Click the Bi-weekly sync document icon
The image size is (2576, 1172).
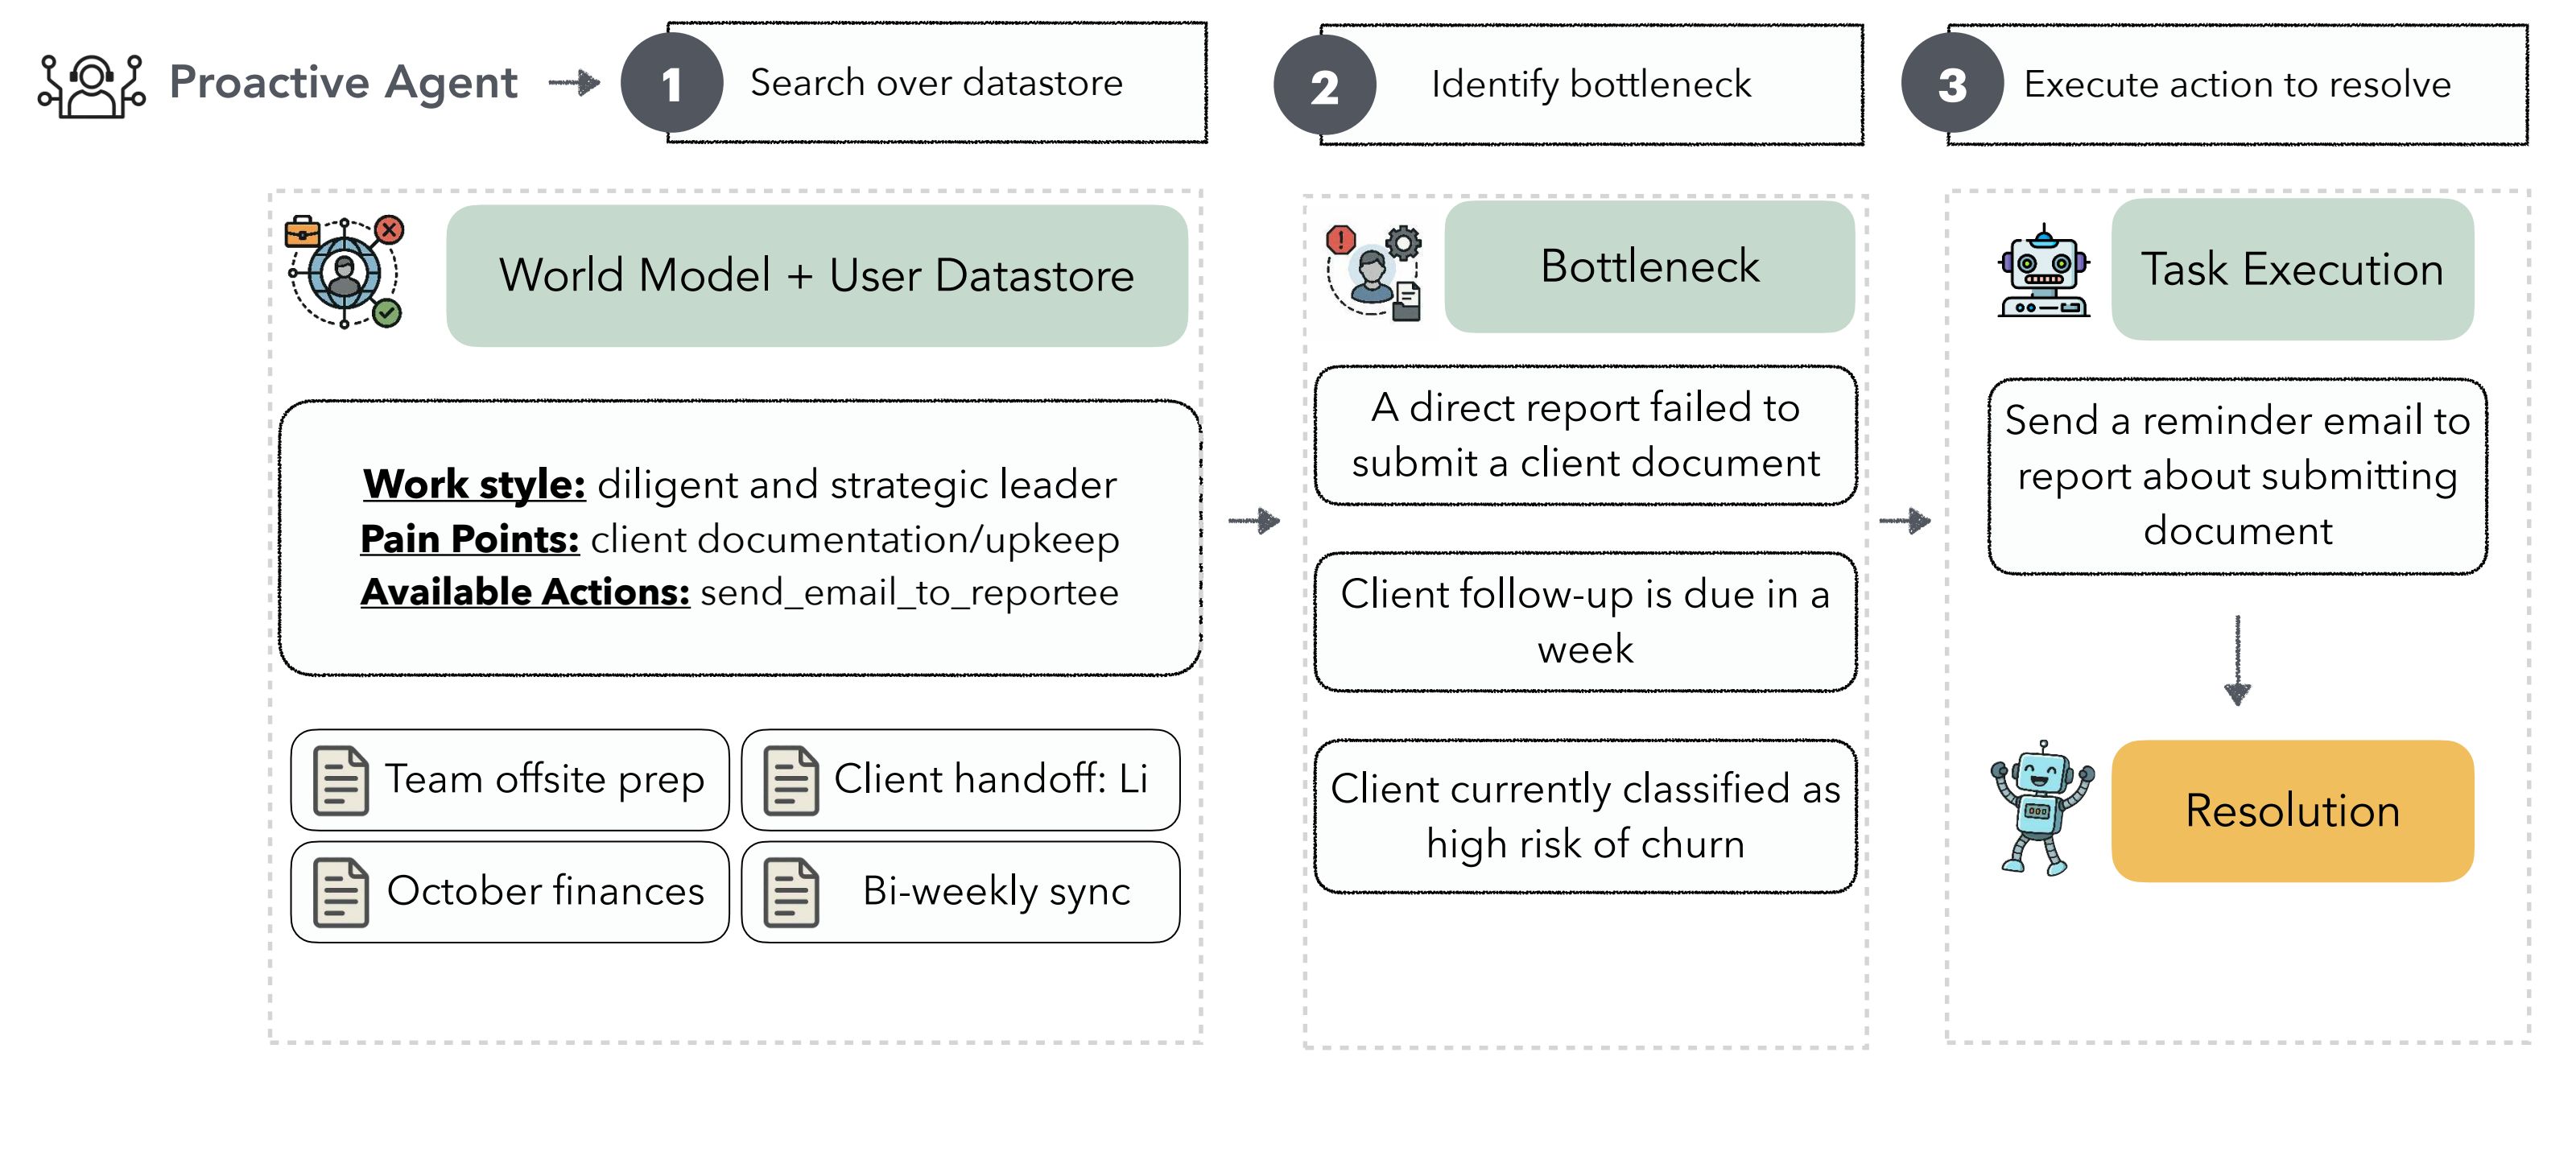pos(791,892)
